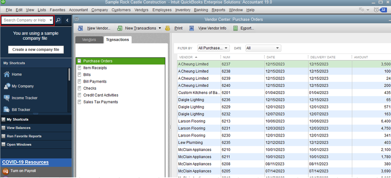Open the Window menu
Screen dimensions: 391x178
coord(236,10)
